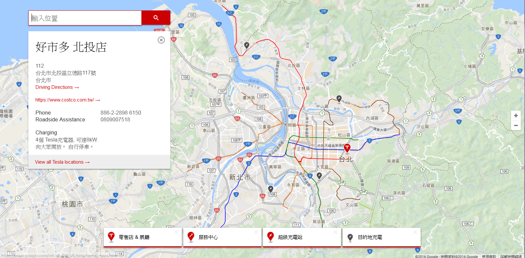Click the phone number 886-2-2898 6150
The height and width of the screenshot is (258, 525).
pyautogui.click(x=121, y=113)
